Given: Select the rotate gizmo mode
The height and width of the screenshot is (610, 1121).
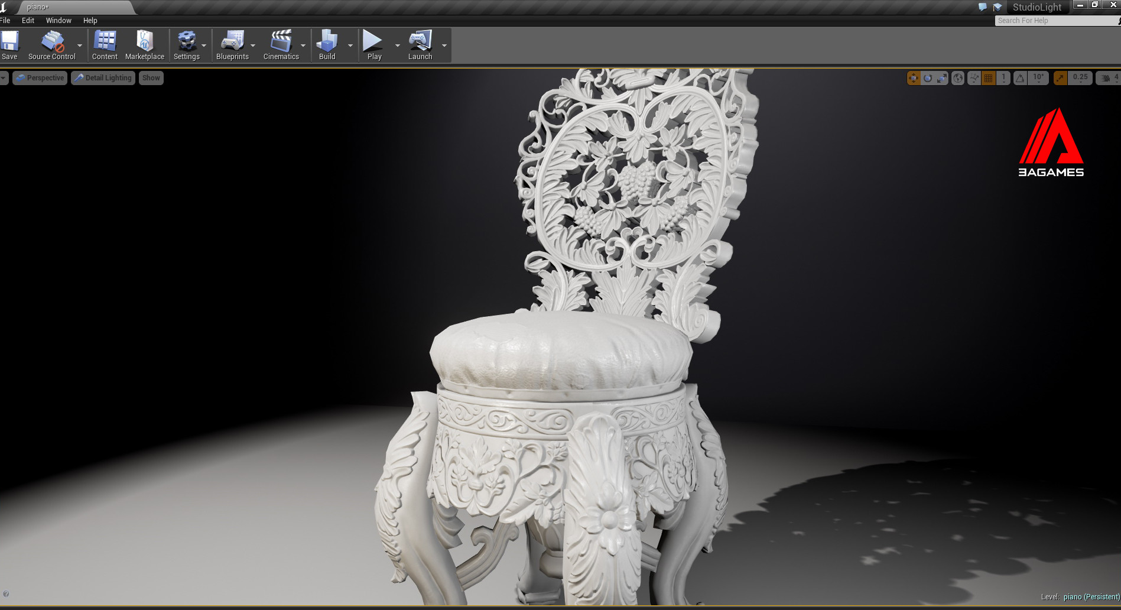Looking at the screenshot, I should [x=928, y=78].
